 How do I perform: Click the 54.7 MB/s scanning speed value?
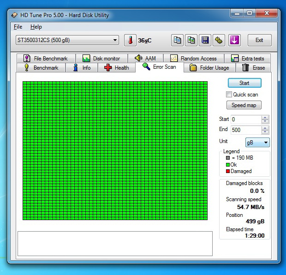pos(250,207)
